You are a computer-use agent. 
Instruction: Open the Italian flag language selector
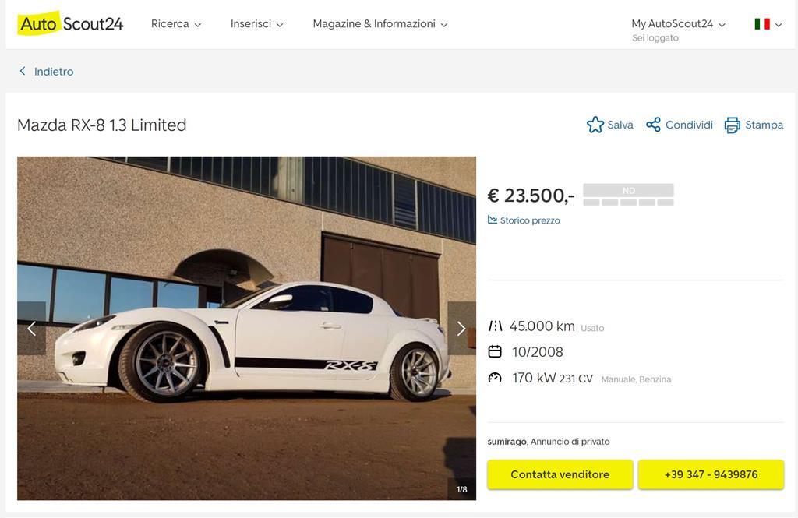click(x=768, y=24)
